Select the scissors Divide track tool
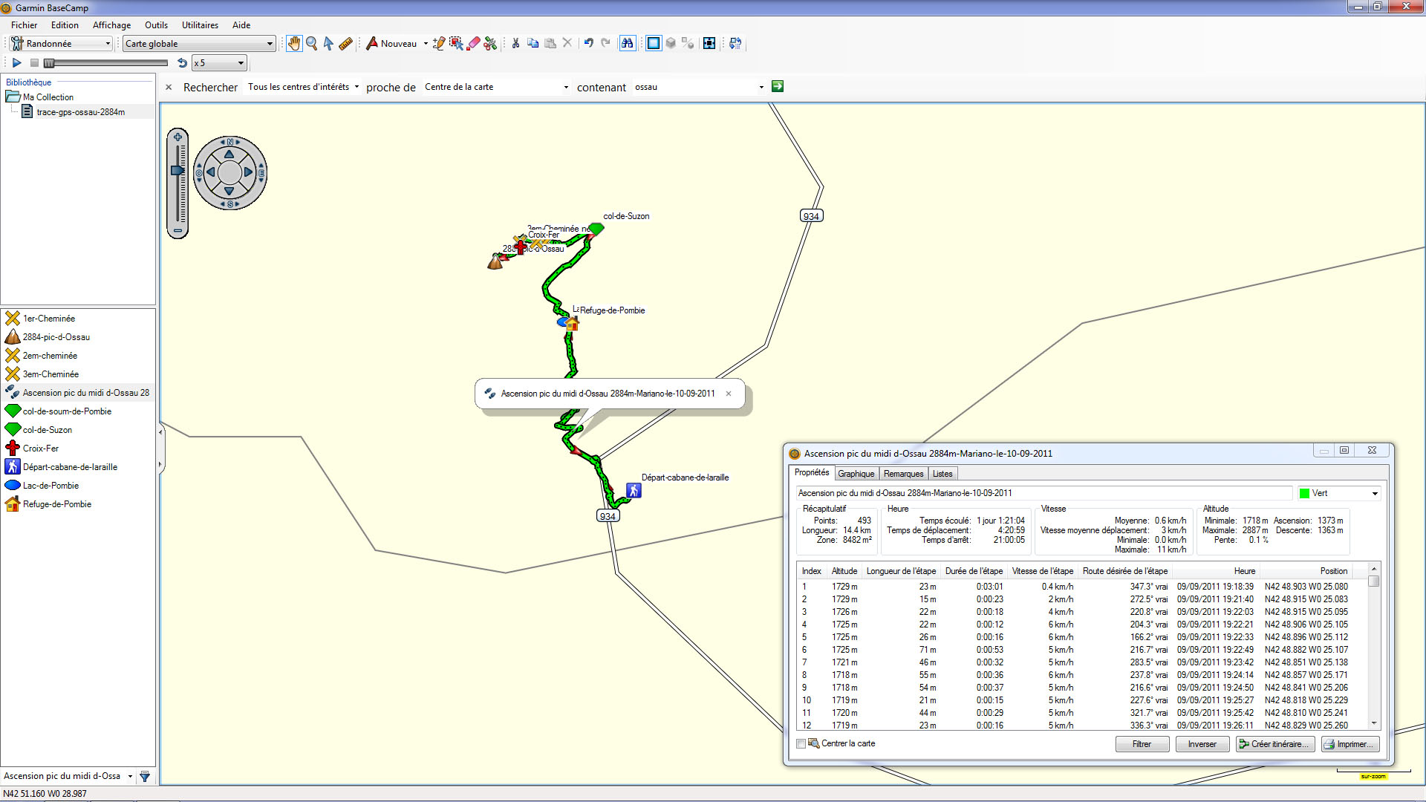1426x802 pixels. pyautogui.click(x=490, y=44)
